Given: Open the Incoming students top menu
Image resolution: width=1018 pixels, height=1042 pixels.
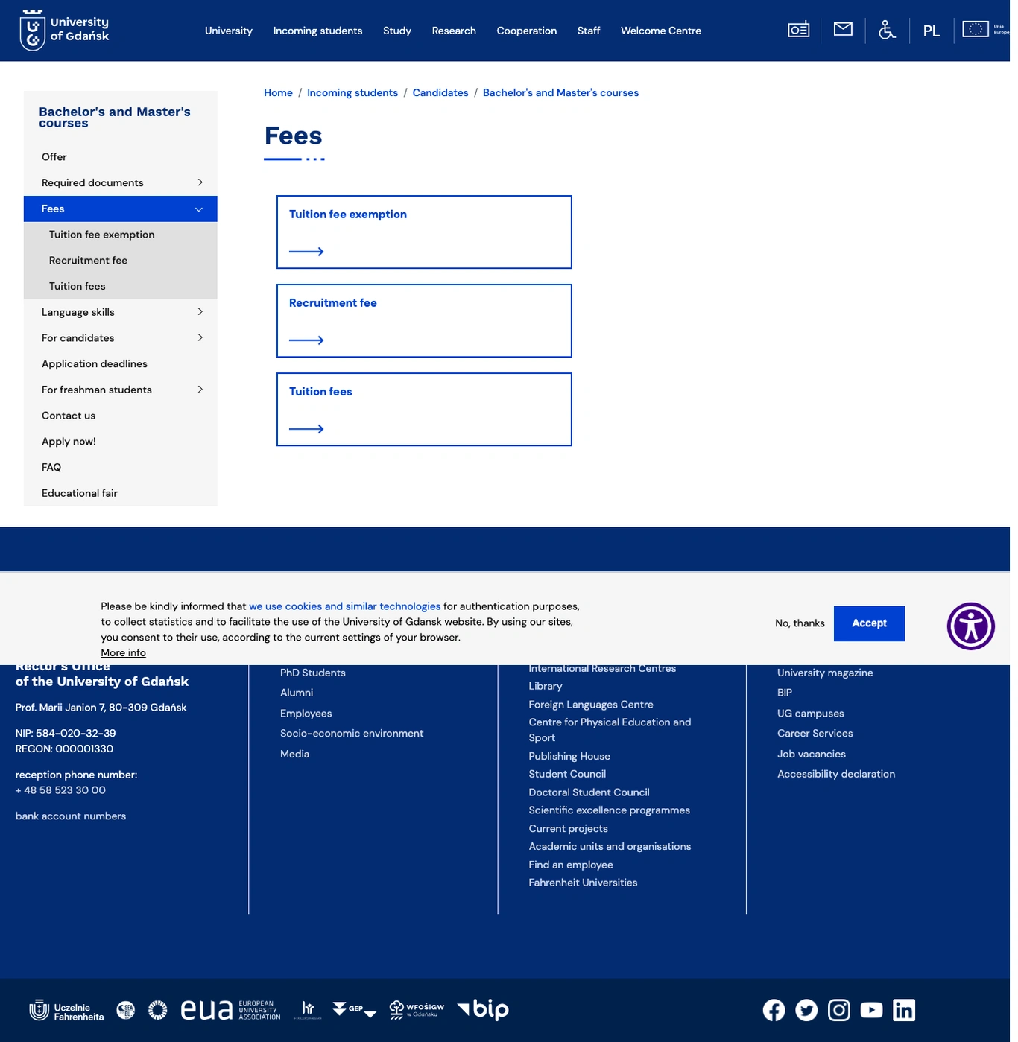Looking at the screenshot, I should (x=317, y=31).
